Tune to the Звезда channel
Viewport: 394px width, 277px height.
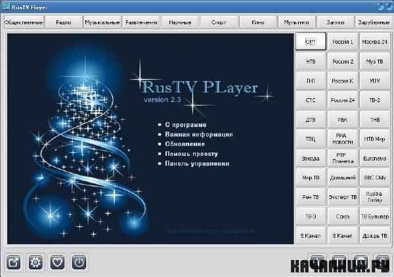point(311,158)
